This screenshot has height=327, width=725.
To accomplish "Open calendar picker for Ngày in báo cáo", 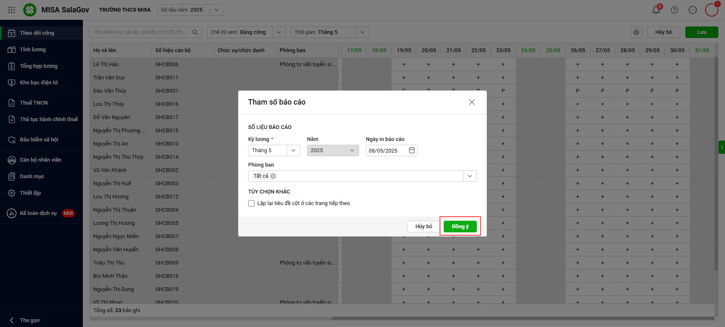I will 412,150.
